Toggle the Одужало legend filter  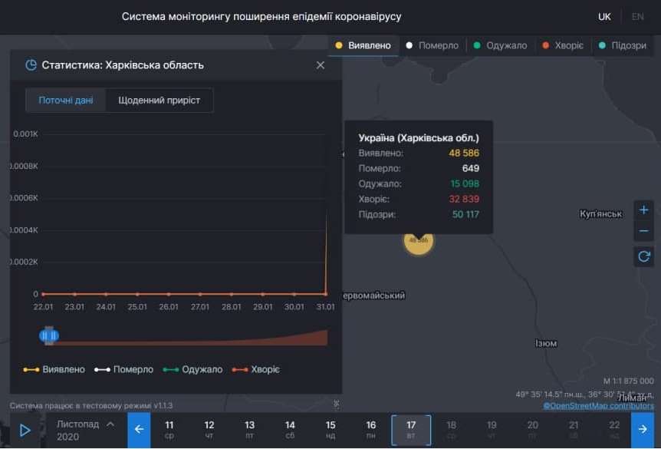pyautogui.click(x=501, y=45)
